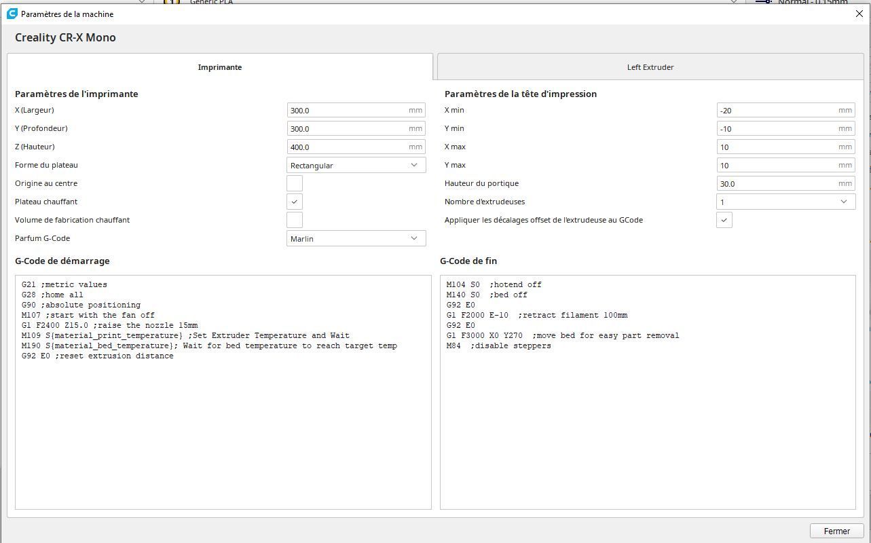Open the Forme du plateau dropdown
871x543 pixels.
pos(356,165)
